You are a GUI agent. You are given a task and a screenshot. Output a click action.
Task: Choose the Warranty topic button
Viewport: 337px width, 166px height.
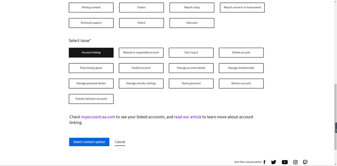click(x=192, y=23)
